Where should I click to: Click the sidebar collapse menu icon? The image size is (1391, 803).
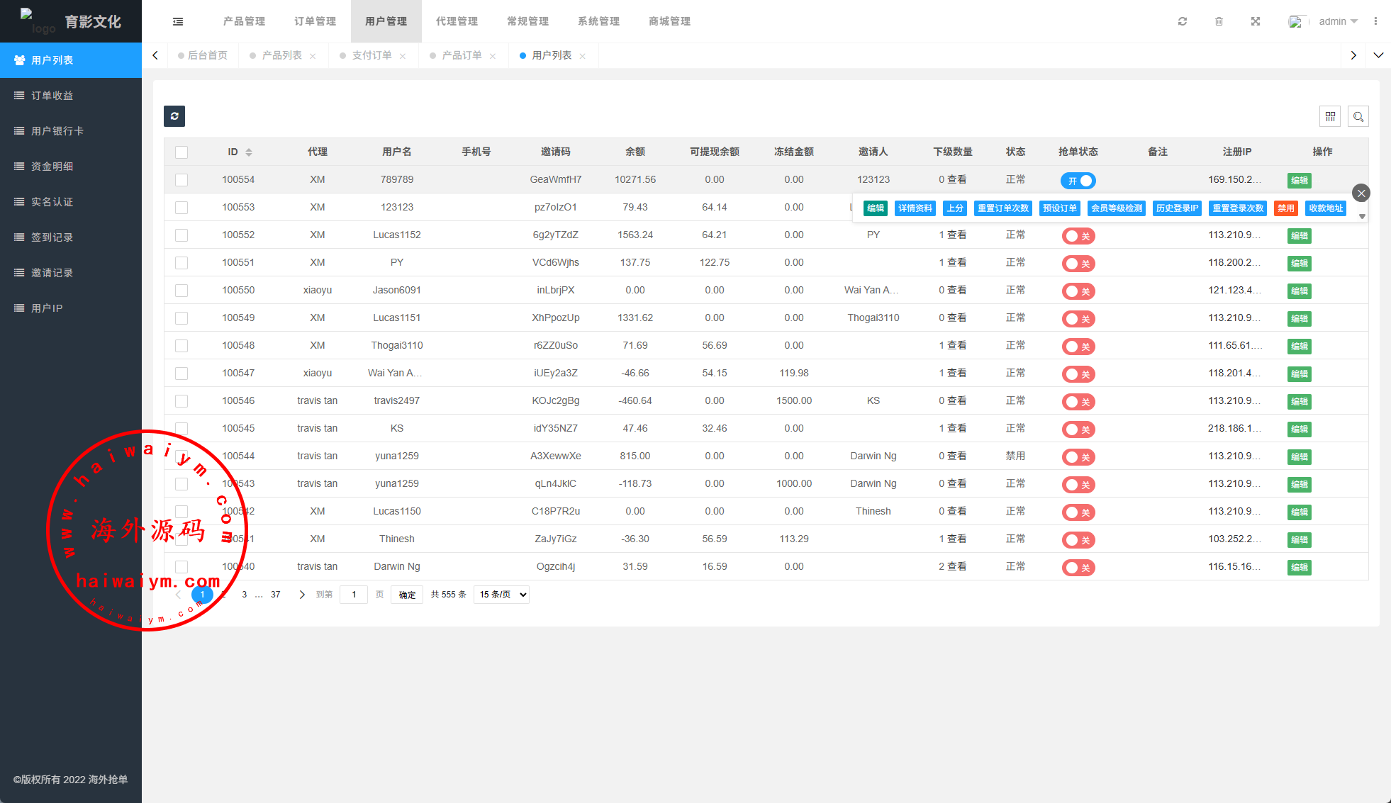point(178,21)
